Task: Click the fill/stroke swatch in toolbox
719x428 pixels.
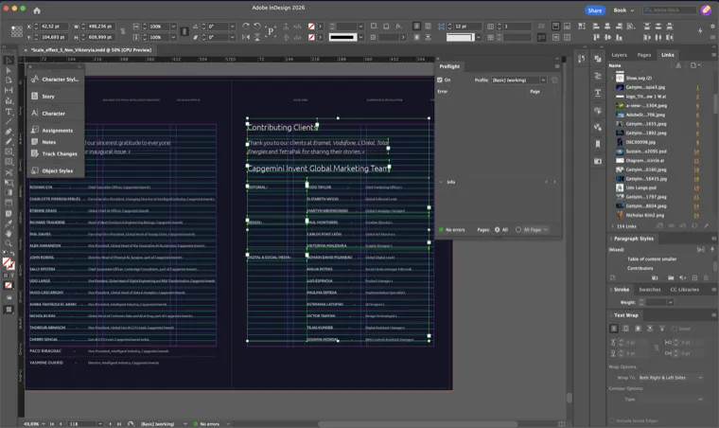Action: [x=8, y=264]
